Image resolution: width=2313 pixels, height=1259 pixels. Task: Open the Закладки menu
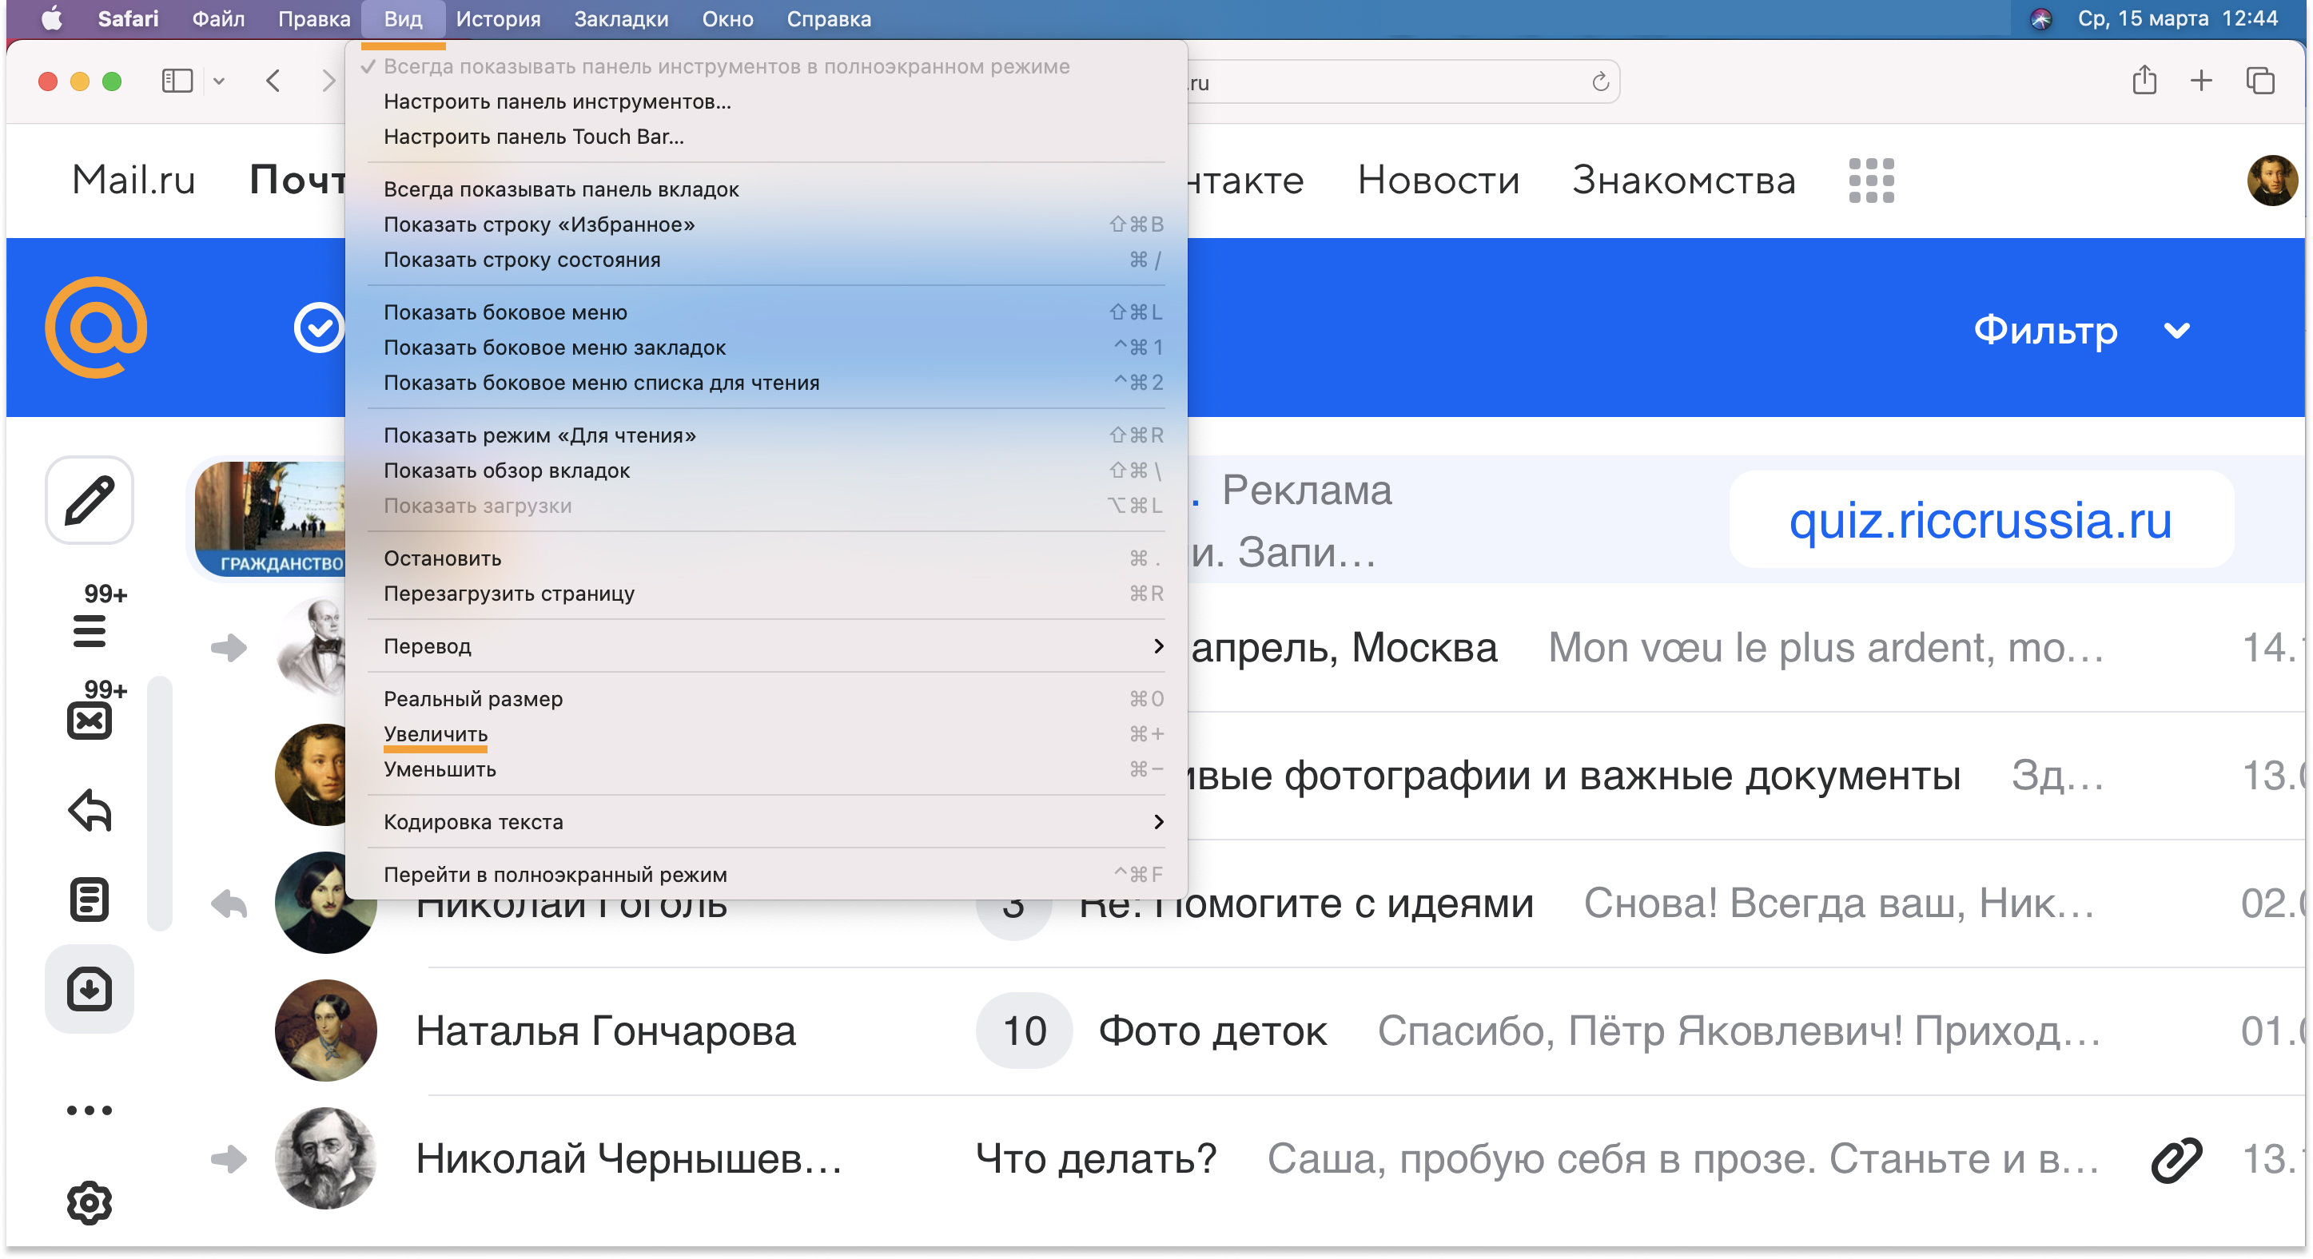tap(621, 19)
